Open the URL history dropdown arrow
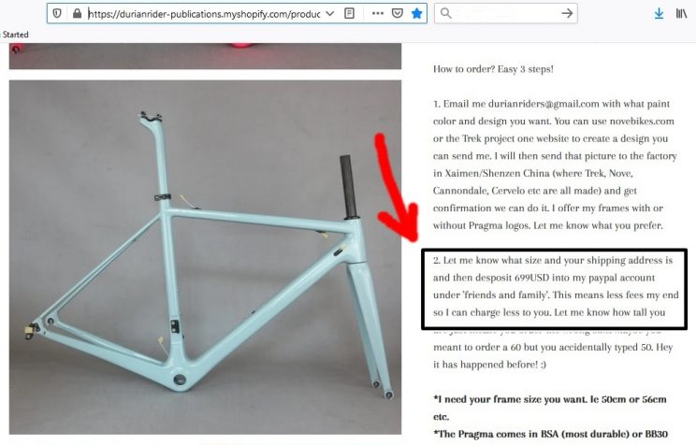Screen dimensions: 696x445 click(x=330, y=13)
